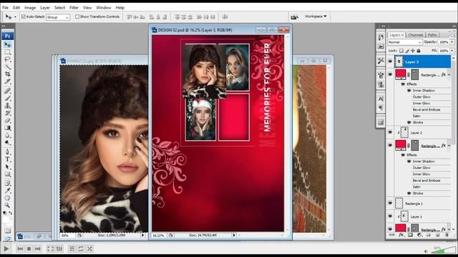Hide Layer 2 using eye icon
The height and width of the screenshot is (257, 458).
[390, 133]
